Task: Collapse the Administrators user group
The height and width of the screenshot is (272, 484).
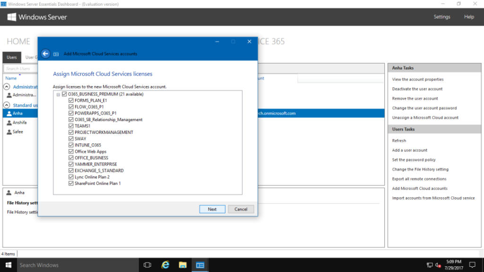Action: tap(7, 87)
